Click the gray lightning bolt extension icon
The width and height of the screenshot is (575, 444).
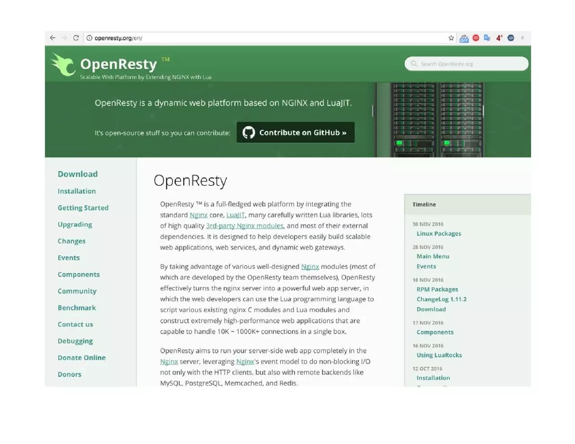[x=522, y=38]
